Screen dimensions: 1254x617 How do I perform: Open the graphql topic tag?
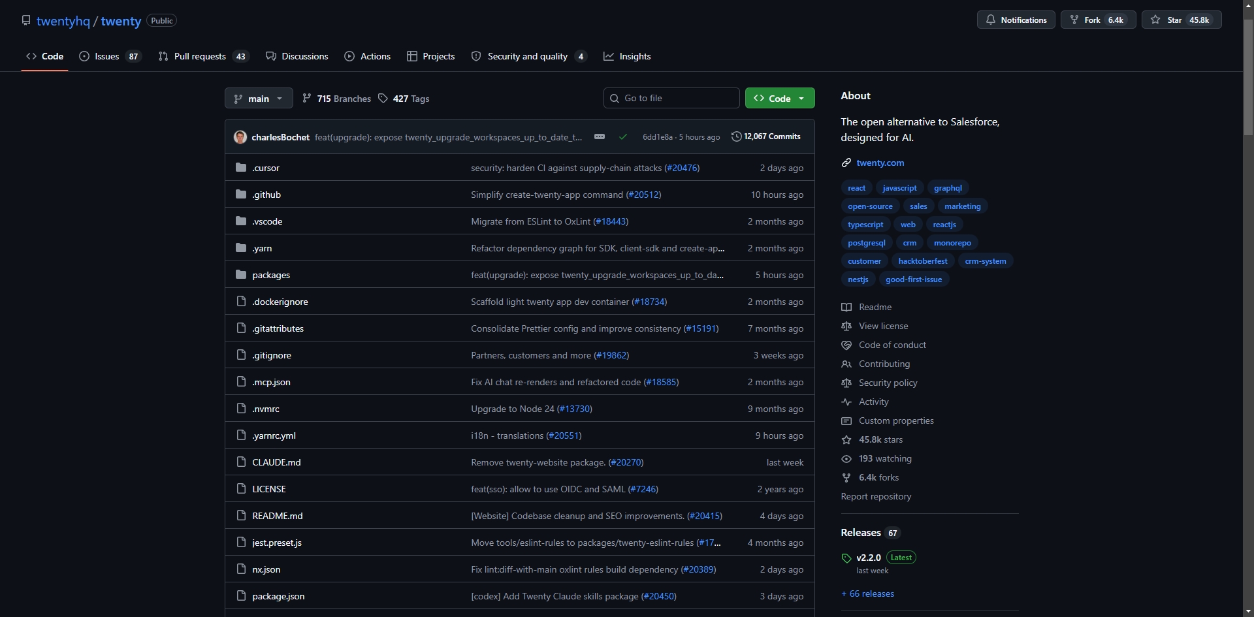coord(948,188)
